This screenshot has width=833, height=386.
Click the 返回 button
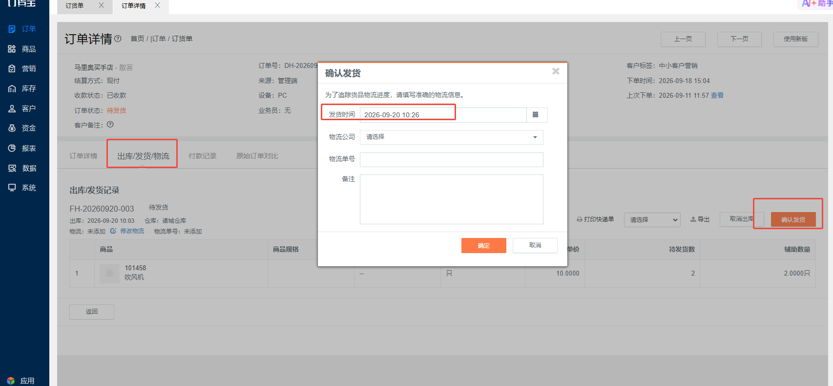(x=92, y=312)
